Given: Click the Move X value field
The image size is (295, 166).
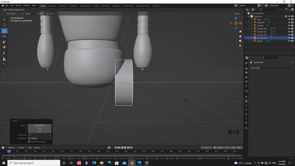Looking at the screenshot, I should [x=40, y=125].
